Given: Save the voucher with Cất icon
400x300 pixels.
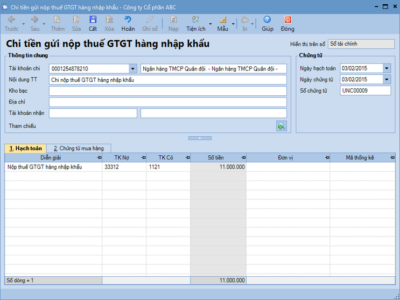Looking at the screenshot, I should coord(93,20).
